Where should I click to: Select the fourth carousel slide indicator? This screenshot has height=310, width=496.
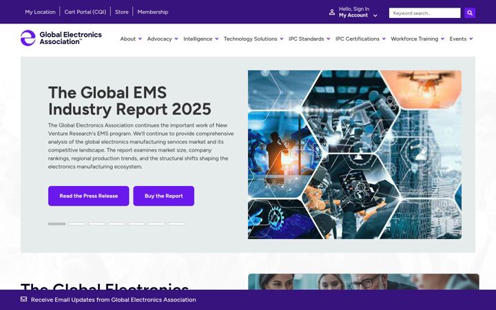(116, 224)
